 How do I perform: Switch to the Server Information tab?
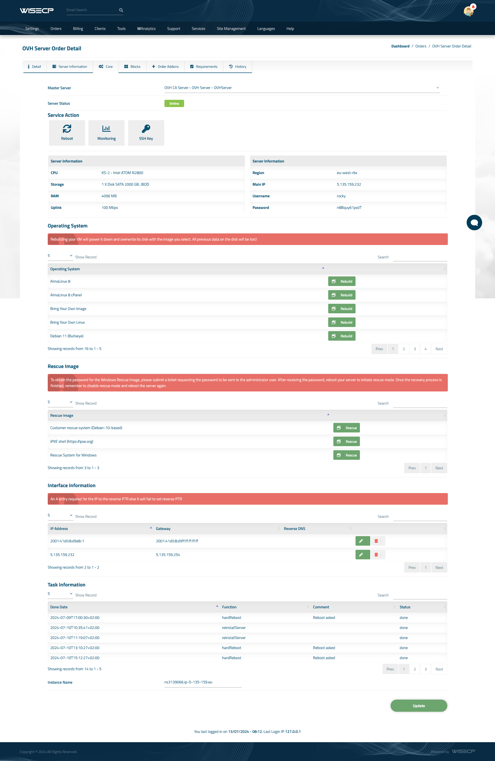pyautogui.click(x=70, y=67)
